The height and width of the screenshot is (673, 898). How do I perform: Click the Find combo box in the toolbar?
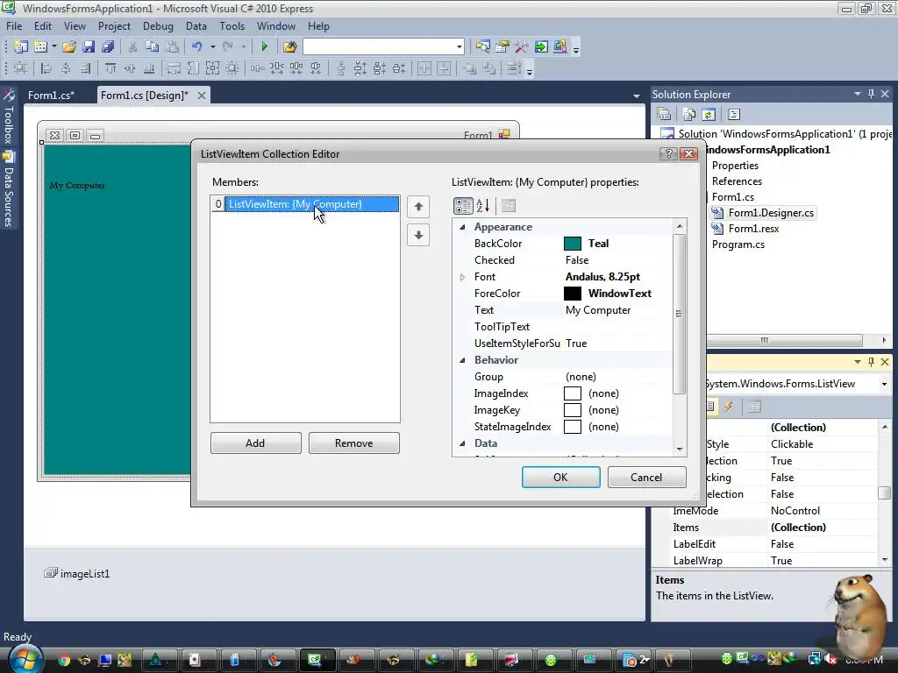point(382,47)
